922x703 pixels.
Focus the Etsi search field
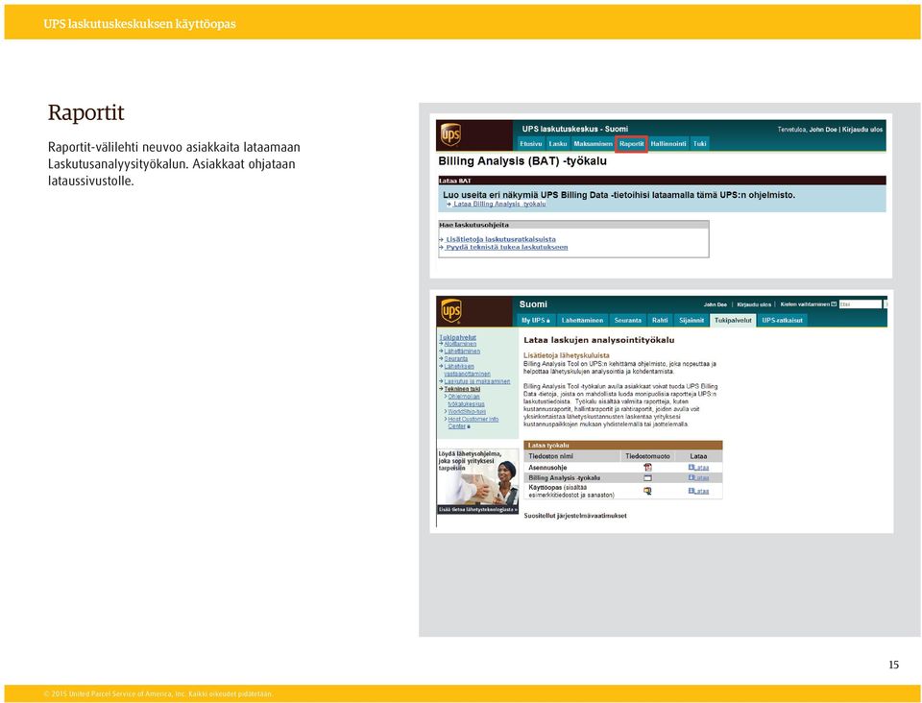click(x=861, y=304)
